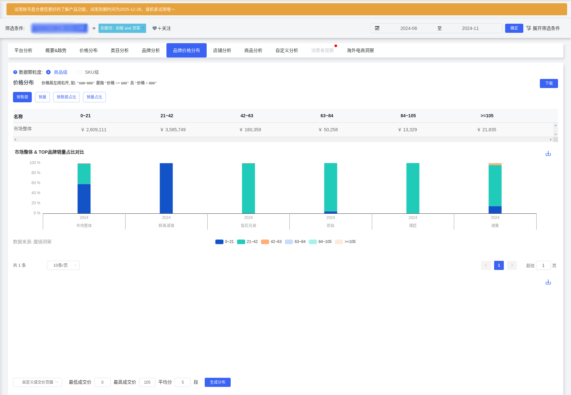Switch to the 品牌分析 tab

151,50
